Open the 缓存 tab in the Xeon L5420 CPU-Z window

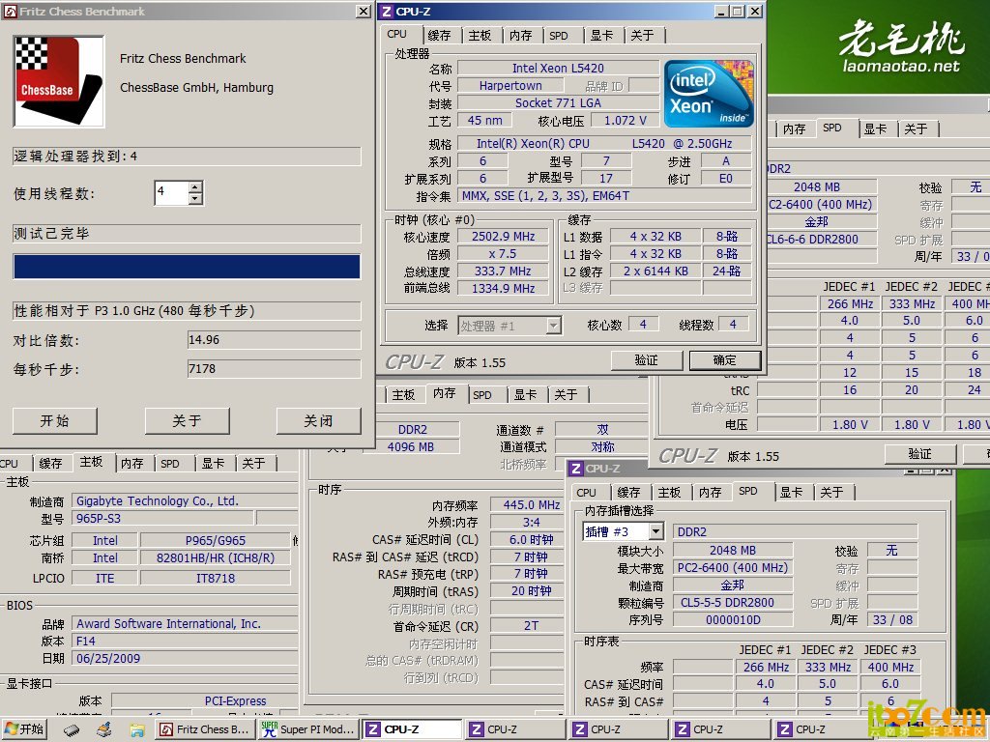(x=440, y=36)
